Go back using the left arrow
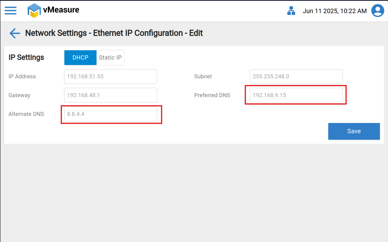The width and height of the screenshot is (388, 242). click(14, 33)
